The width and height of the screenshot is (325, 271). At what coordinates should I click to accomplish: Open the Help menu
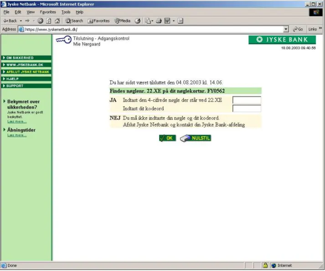click(x=79, y=12)
